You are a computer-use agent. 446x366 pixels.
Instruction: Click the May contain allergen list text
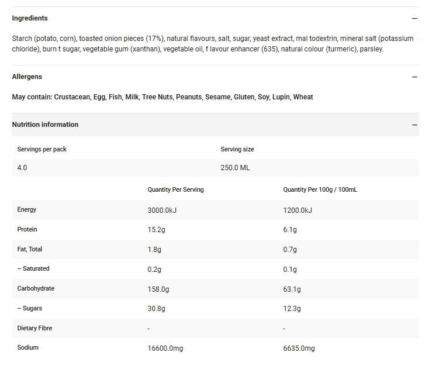coord(163,97)
